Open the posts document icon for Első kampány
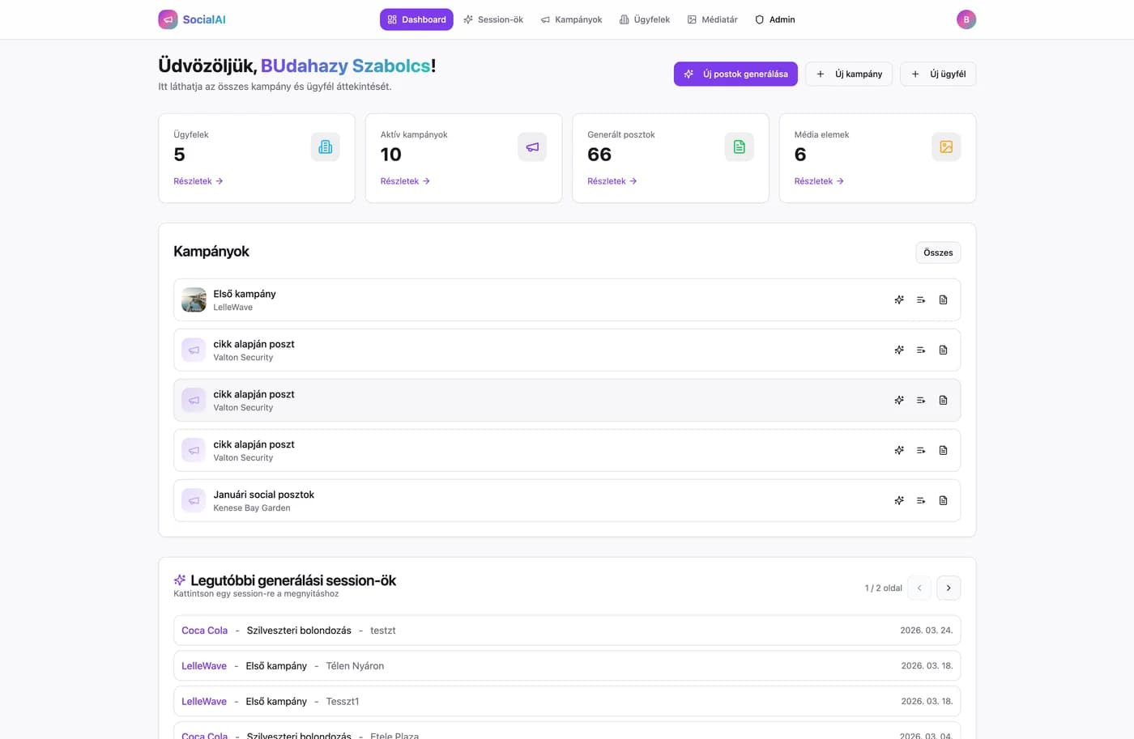1134x739 pixels. pyautogui.click(x=943, y=300)
